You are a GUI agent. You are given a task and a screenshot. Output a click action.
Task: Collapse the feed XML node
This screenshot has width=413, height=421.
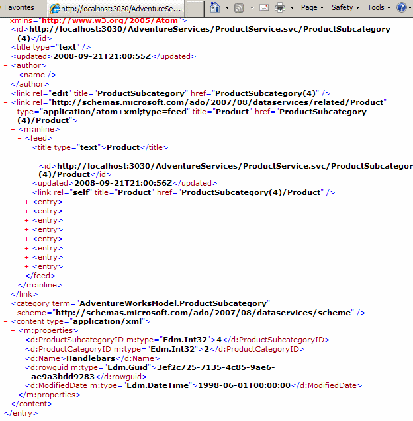click(21, 139)
